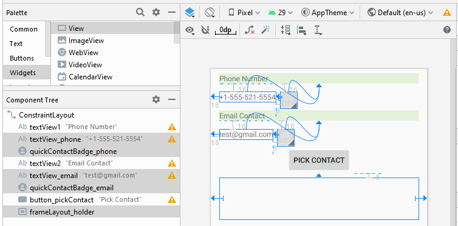The image size is (458, 226).
Task: Select email quick contact badge image
Action: [x=285, y=138]
